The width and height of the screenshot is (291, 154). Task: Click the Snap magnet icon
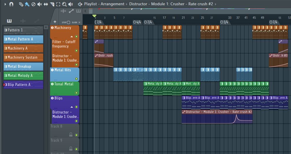[x=11, y=4]
